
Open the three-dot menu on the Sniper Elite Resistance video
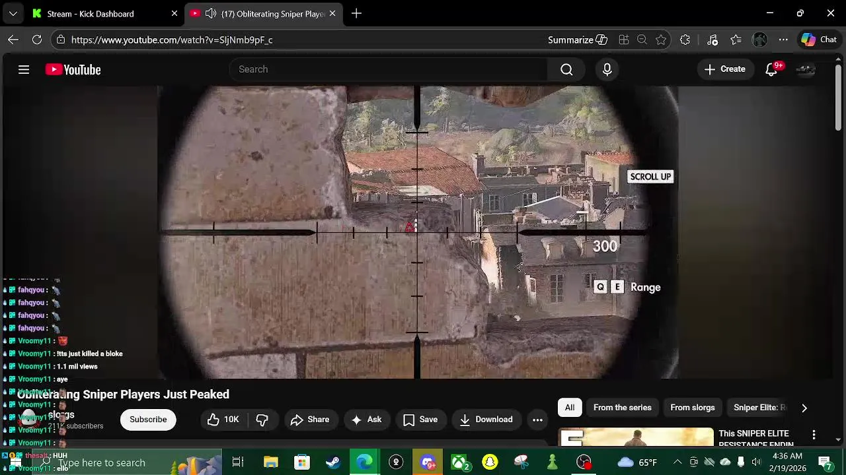tap(814, 435)
